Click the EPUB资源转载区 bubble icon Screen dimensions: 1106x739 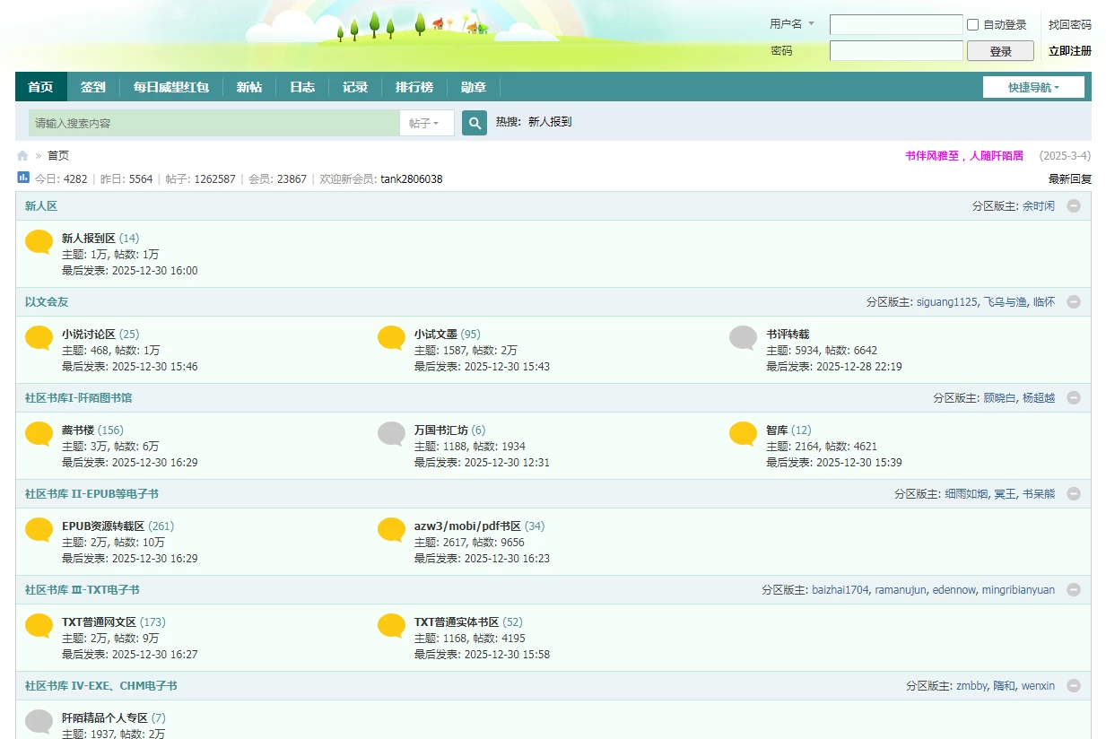coord(39,529)
